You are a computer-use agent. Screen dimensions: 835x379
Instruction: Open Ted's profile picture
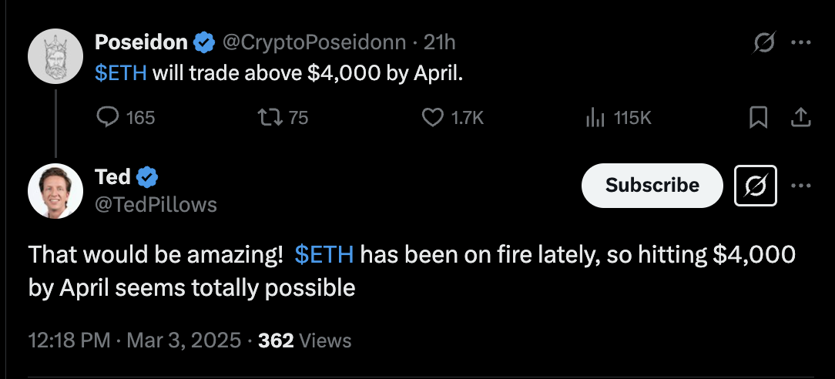(x=55, y=191)
